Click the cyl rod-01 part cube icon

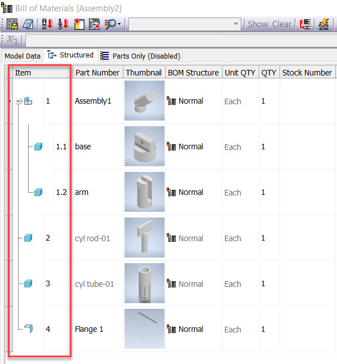[28, 238]
